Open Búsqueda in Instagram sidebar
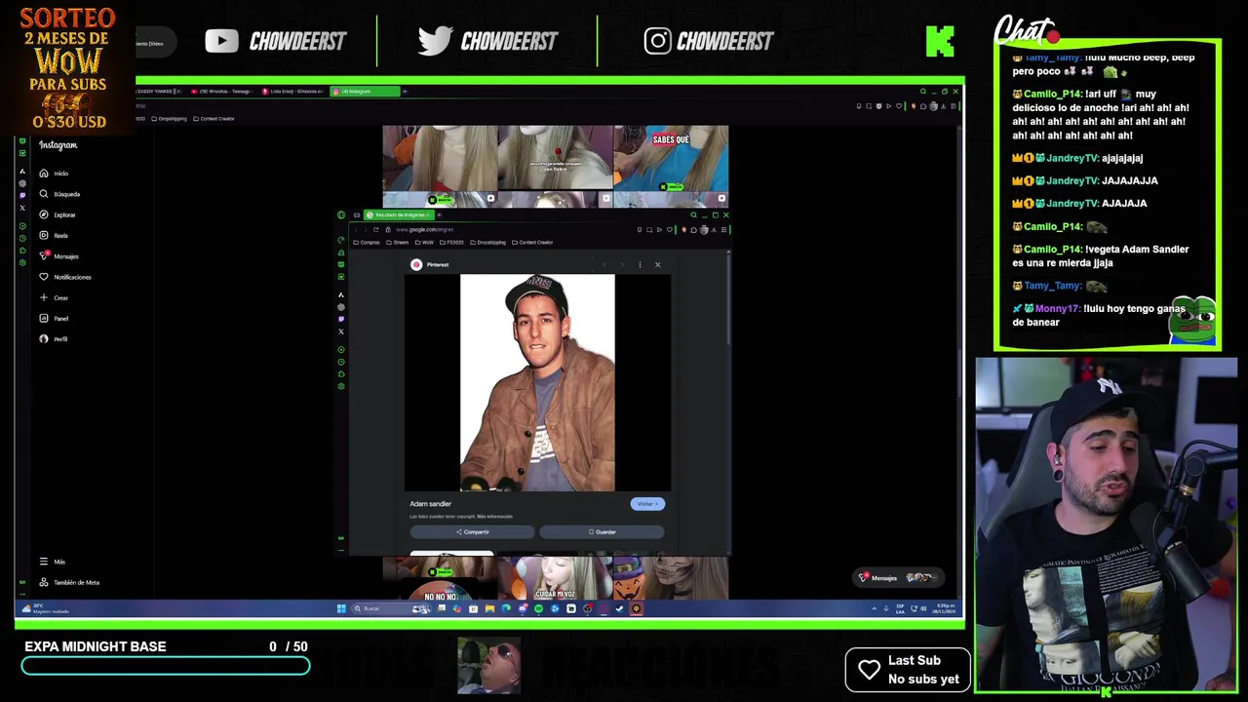 tap(59, 194)
